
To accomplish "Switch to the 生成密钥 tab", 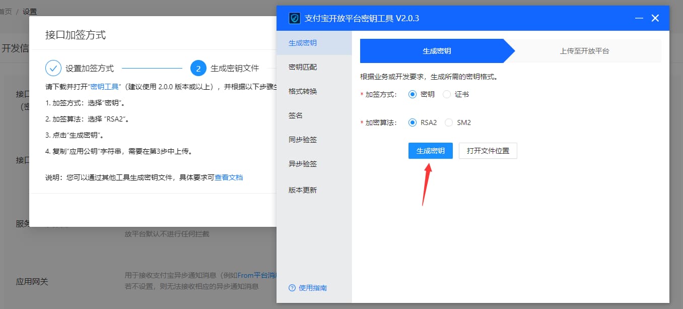I will [436, 51].
